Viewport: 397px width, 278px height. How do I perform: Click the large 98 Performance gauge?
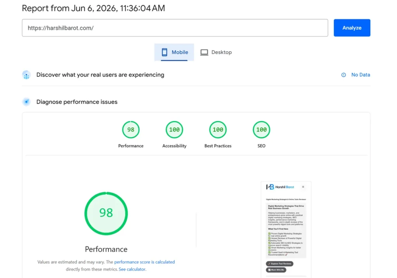(106, 213)
